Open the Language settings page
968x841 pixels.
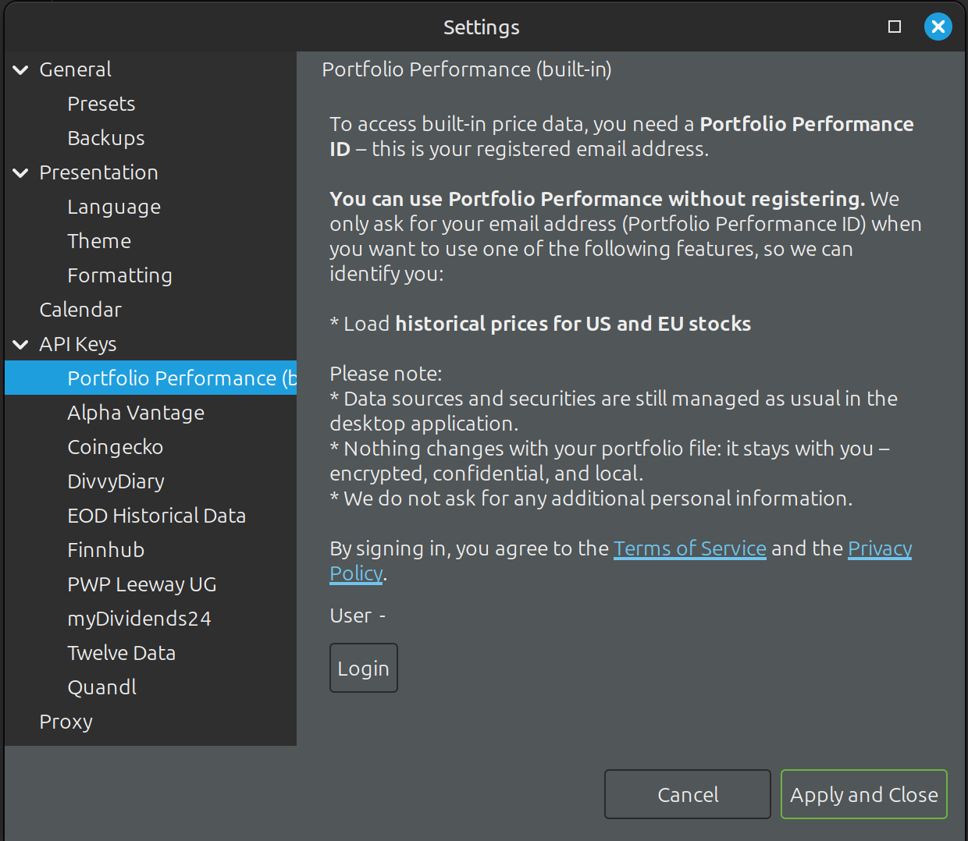114,207
